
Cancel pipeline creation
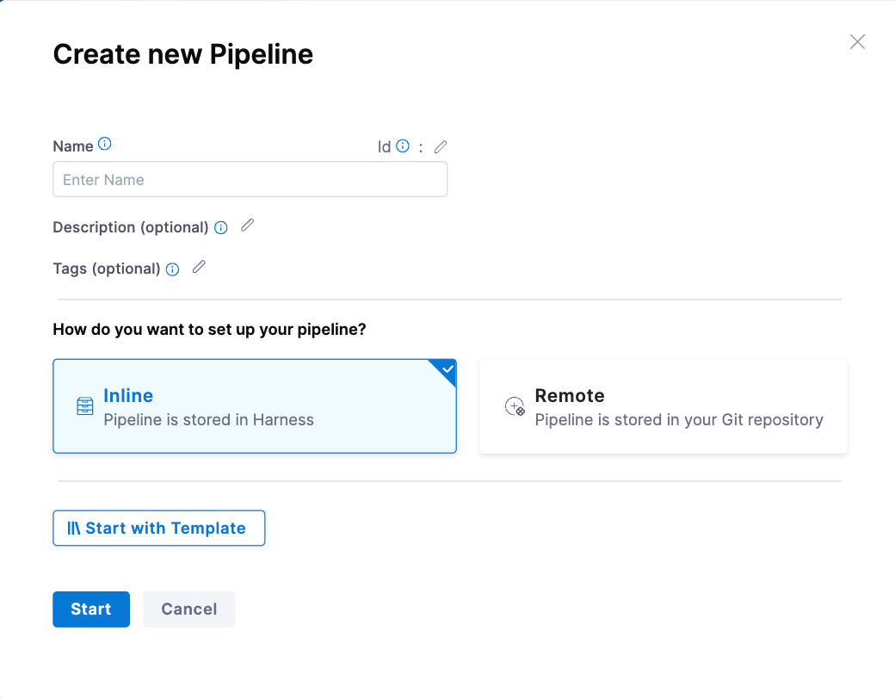188,609
